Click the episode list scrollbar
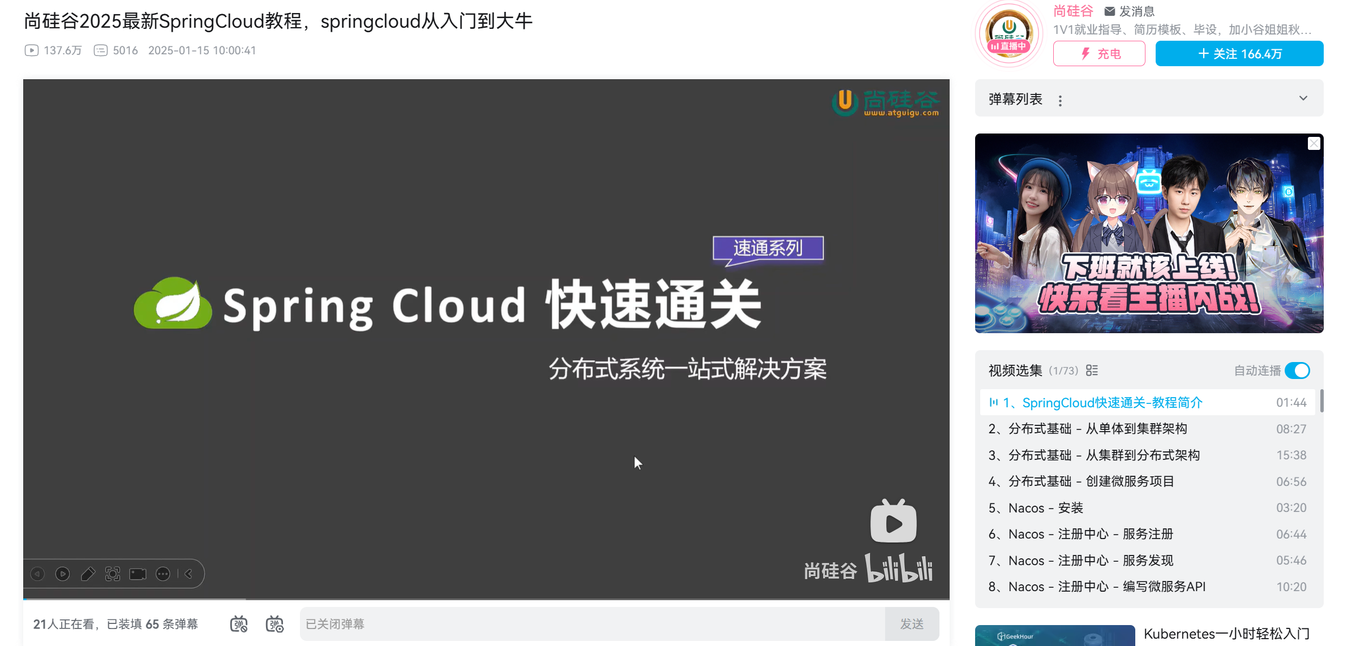The image size is (1356, 646). tap(1321, 401)
